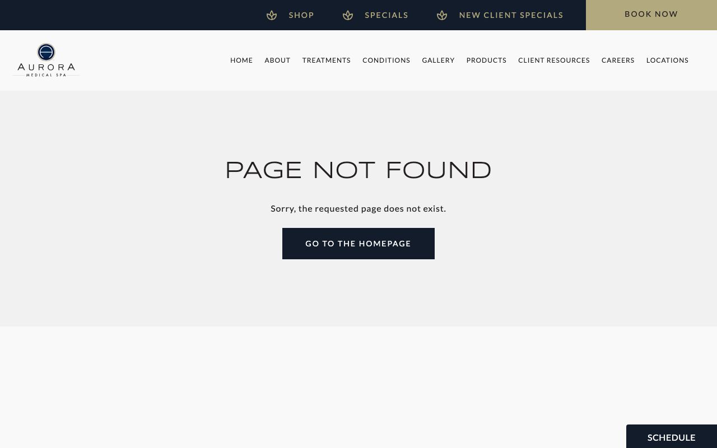717x448 pixels.
Task: Click the Page Not Found heading
Action: pyautogui.click(x=358, y=170)
